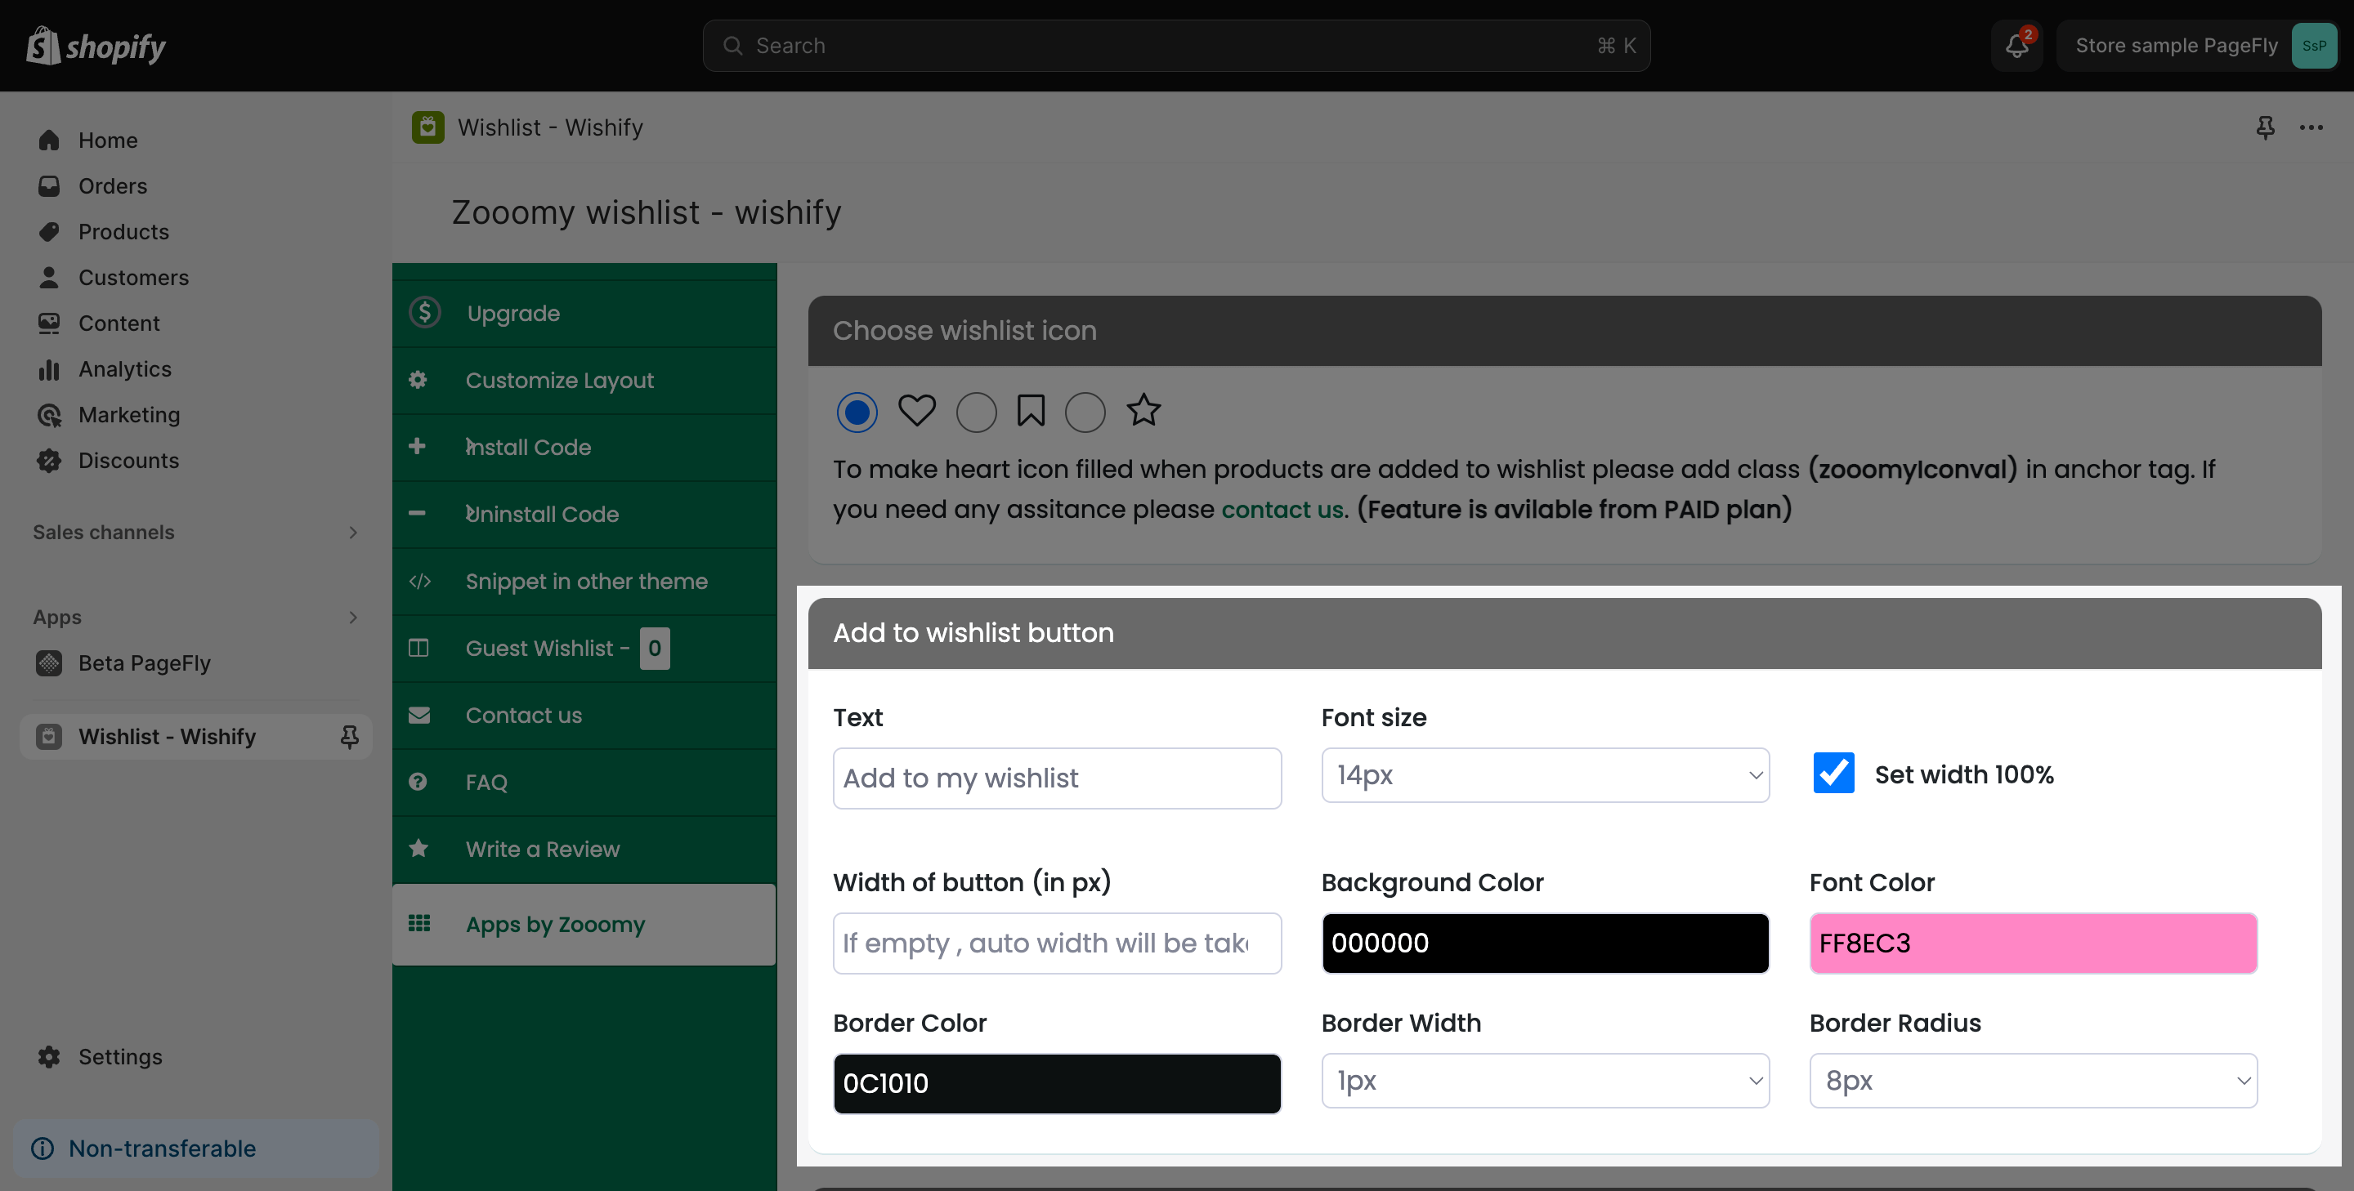Image resolution: width=2354 pixels, height=1191 pixels.
Task: Expand the Apps section chevron
Action: (x=353, y=618)
